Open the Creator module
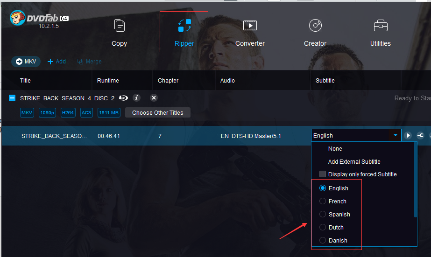431x257 pixels. pos(315,33)
